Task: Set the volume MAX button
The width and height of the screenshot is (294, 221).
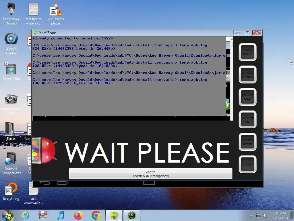Action: coord(247,97)
